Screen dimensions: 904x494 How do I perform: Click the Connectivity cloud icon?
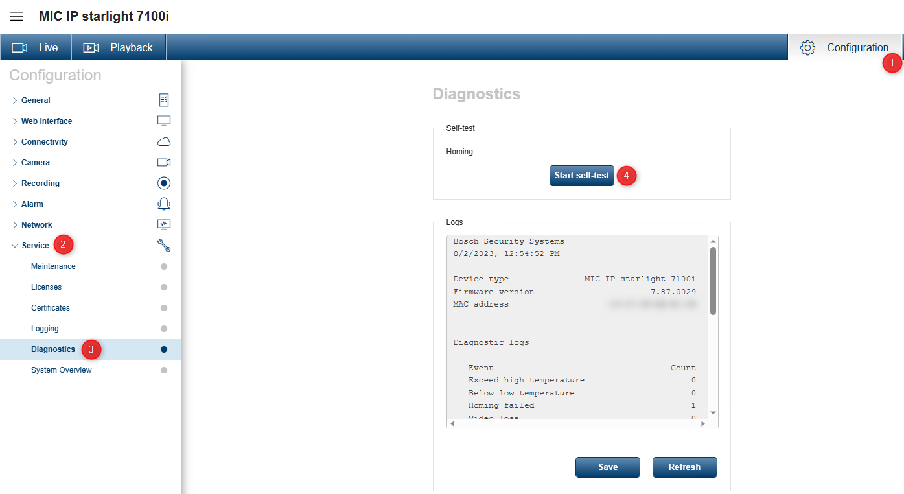tap(164, 142)
